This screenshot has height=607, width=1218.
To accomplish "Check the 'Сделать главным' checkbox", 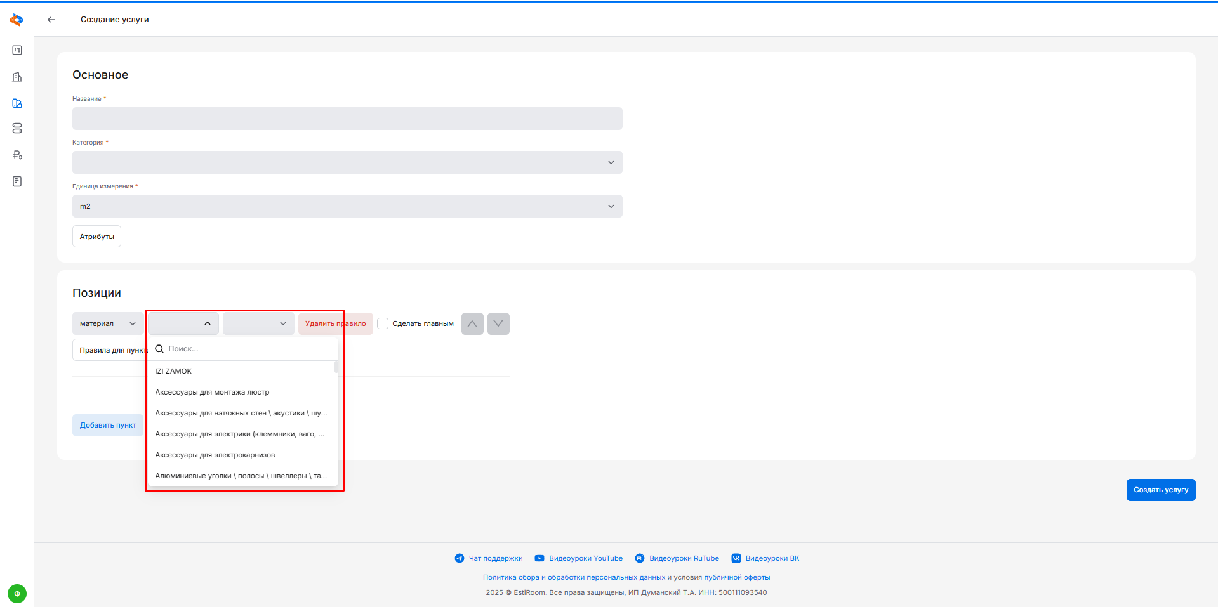I will (x=383, y=323).
